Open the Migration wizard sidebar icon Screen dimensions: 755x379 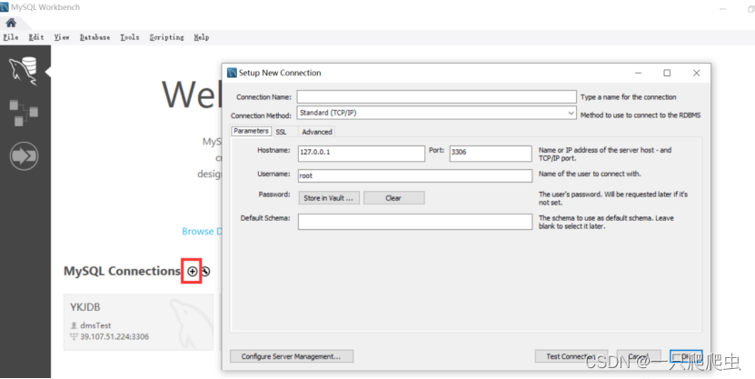tap(23, 156)
